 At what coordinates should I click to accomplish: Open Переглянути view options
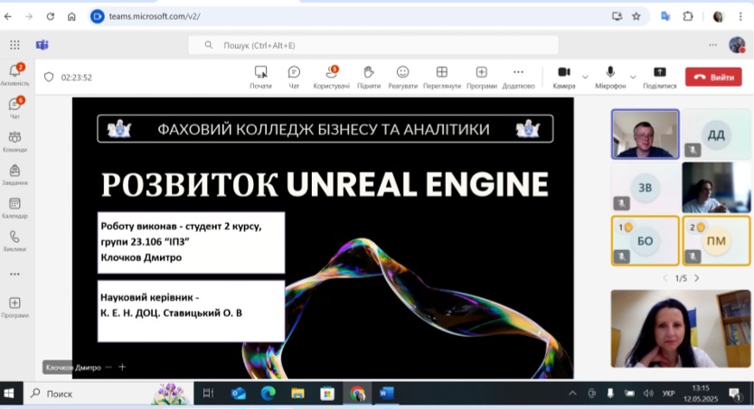441,76
